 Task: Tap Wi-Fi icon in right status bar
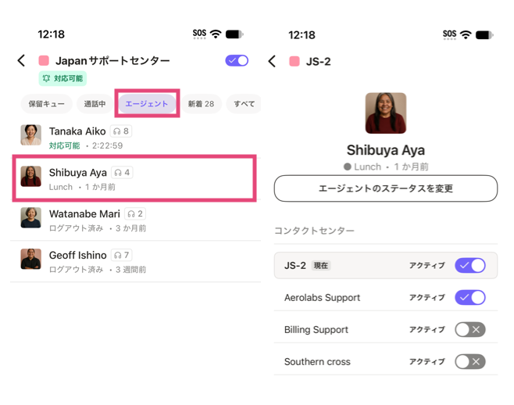pyautogui.click(x=466, y=34)
